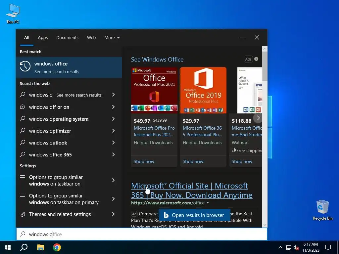The width and height of the screenshot is (339, 254).
Task: Click the muted volume tray icon
Action: (296, 247)
